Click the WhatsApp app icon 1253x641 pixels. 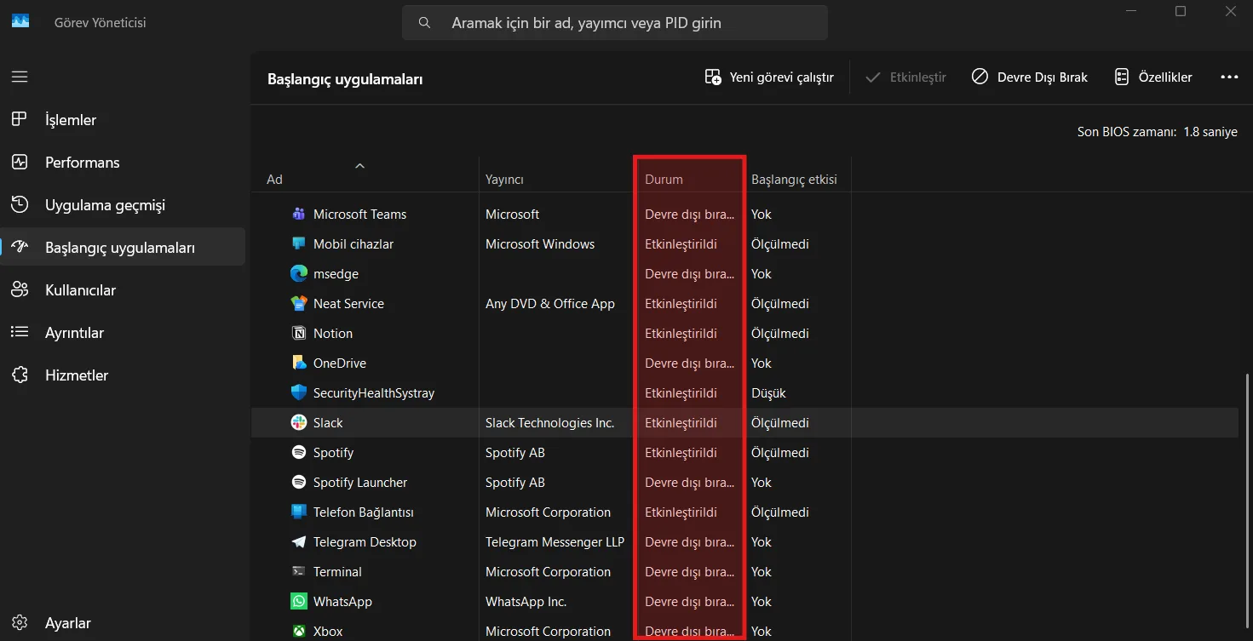[298, 602]
